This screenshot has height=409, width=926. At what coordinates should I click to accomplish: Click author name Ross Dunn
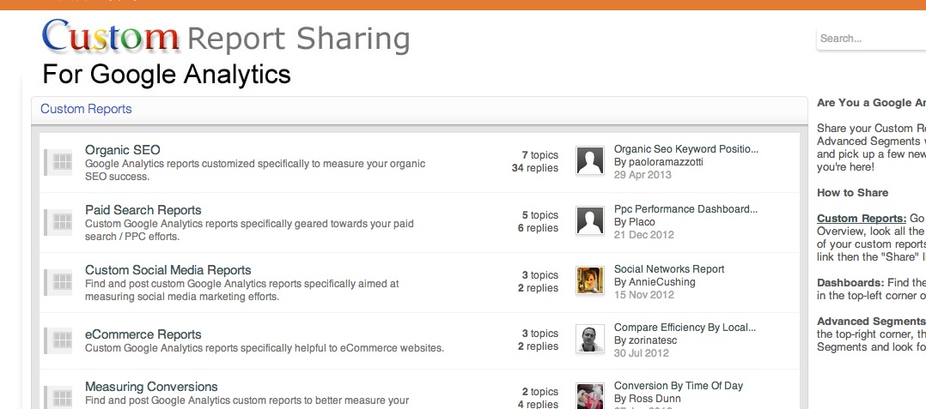[x=655, y=399]
